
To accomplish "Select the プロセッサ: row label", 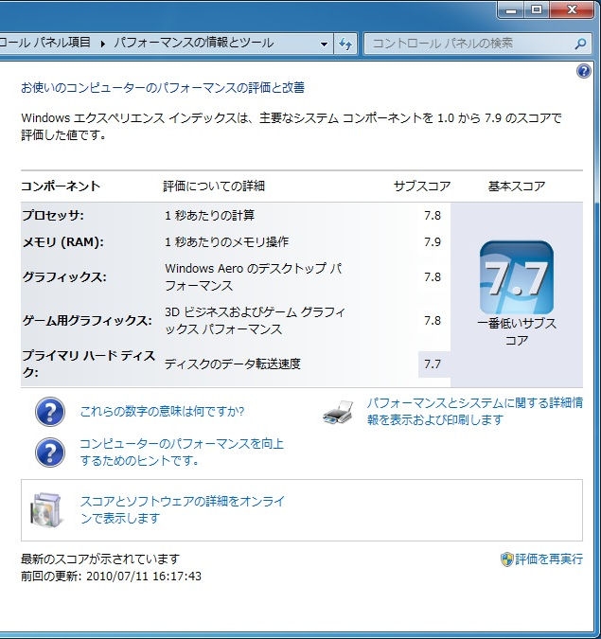I will (53, 215).
